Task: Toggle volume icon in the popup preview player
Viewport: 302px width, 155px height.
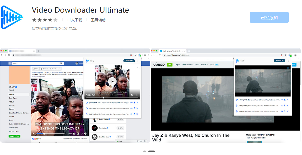Action: (x=132, y=95)
